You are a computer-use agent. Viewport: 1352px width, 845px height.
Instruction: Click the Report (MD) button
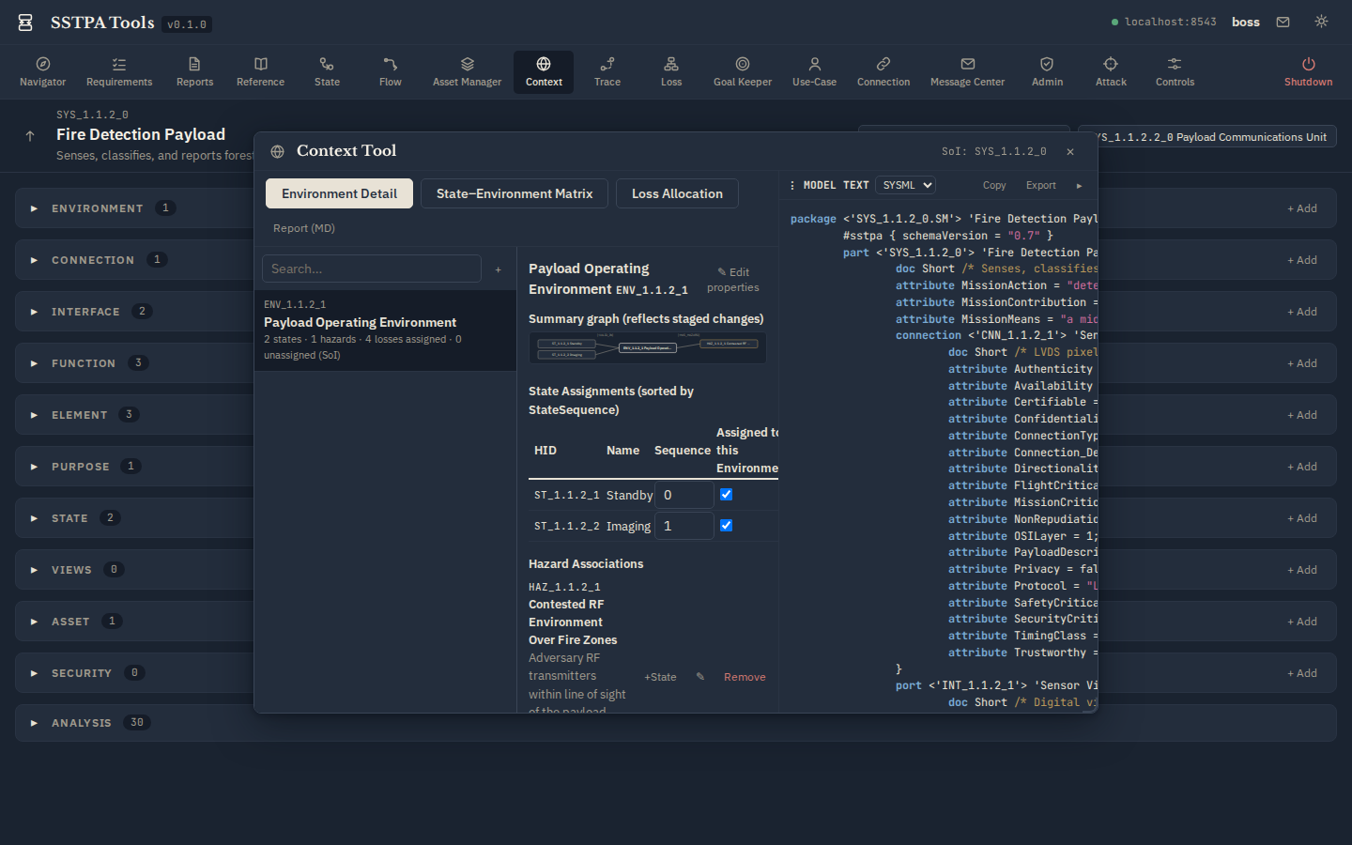pyautogui.click(x=304, y=228)
